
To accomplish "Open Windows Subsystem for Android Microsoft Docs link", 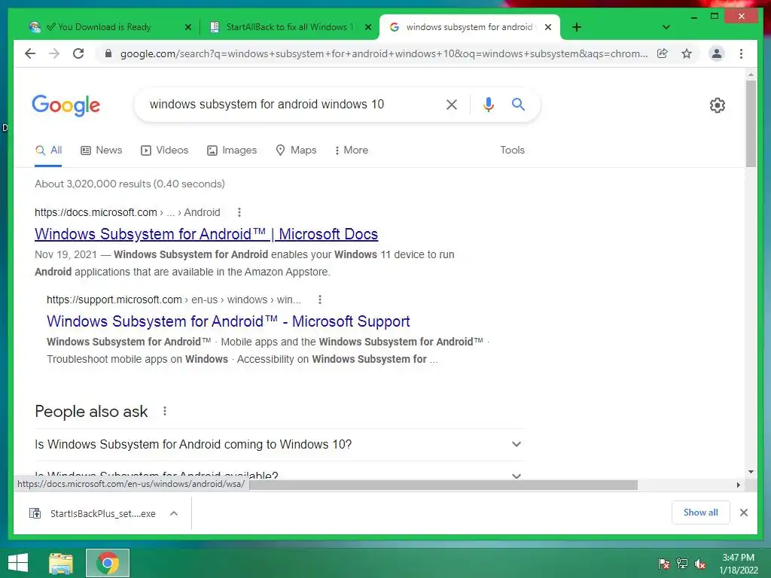I will (x=206, y=234).
